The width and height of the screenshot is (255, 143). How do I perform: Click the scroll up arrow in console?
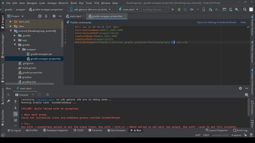[16, 102]
